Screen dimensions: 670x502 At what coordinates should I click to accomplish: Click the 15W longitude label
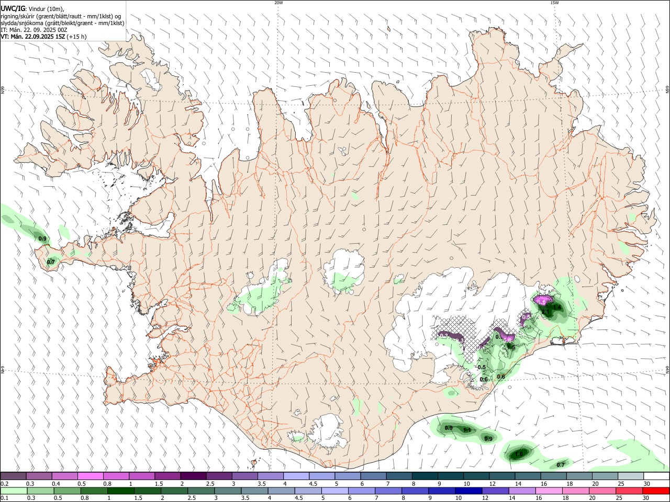[x=554, y=3]
